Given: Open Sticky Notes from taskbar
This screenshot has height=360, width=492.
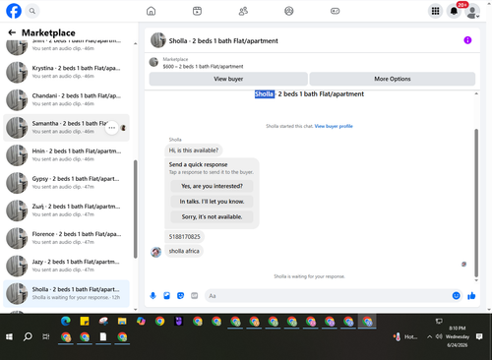Looking at the screenshot, I should click(x=85, y=322).
